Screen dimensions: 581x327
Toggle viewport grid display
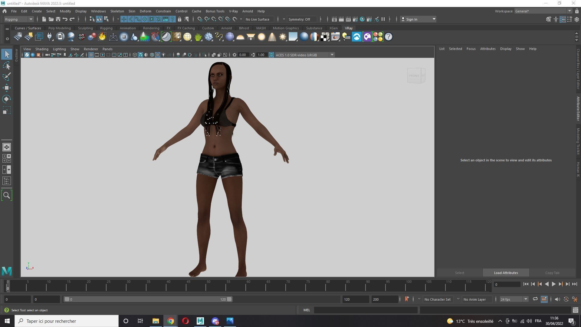(x=91, y=55)
